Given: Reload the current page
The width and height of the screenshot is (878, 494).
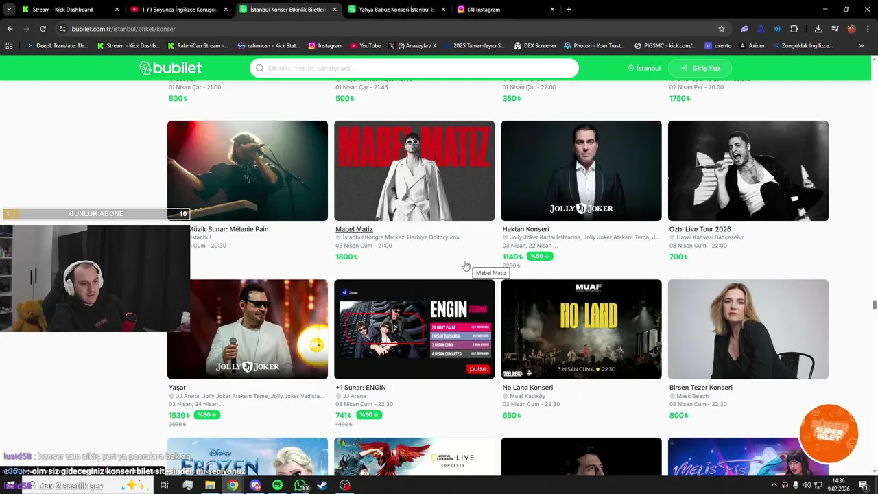Looking at the screenshot, I should 43,29.
